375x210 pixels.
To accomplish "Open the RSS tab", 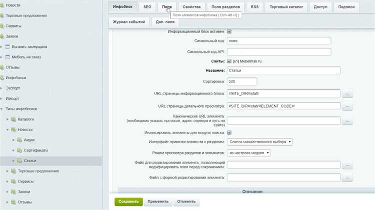I will coord(254,7).
